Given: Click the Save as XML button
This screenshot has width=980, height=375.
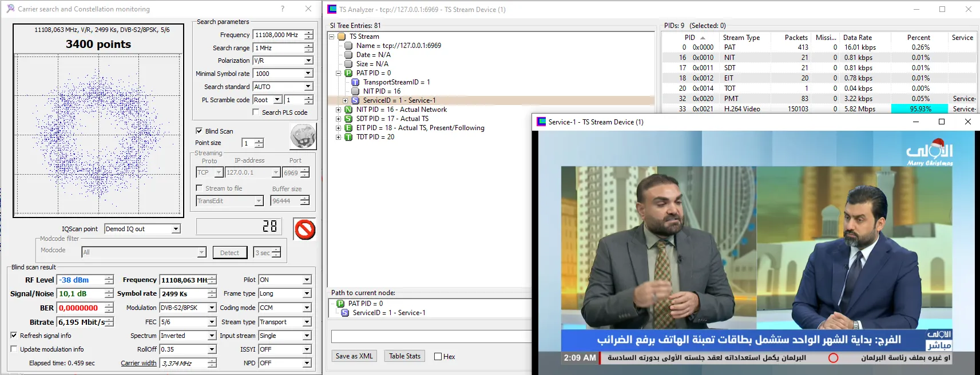Looking at the screenshot, I should click(x=354, y=356).
